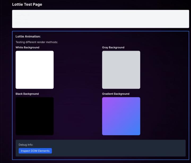Screen dimensions: 191x163
Task: Click the Lottie Test Page heading
Action: coord(27,5)
